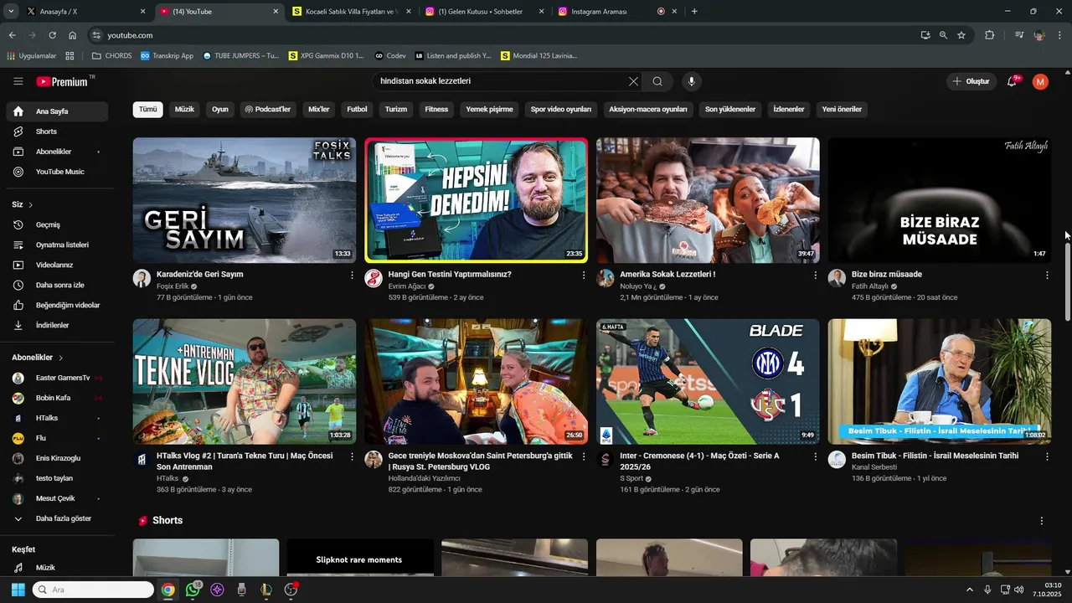1072x603 pixels.
Task: Click the Windows taskbar search box
Action: tap(93, 590)
